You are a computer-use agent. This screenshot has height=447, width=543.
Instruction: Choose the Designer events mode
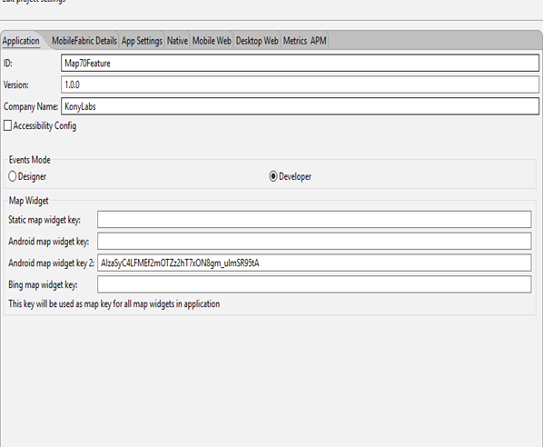(13, 176)
